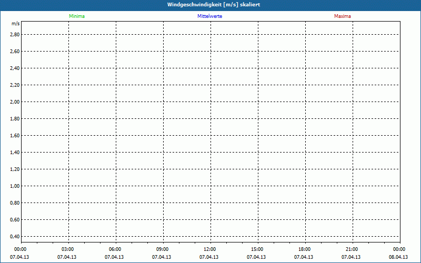Screen dimensions: 421x263
Task: Toggle the Maxima legend label
Action: click(x=343, y=16)
